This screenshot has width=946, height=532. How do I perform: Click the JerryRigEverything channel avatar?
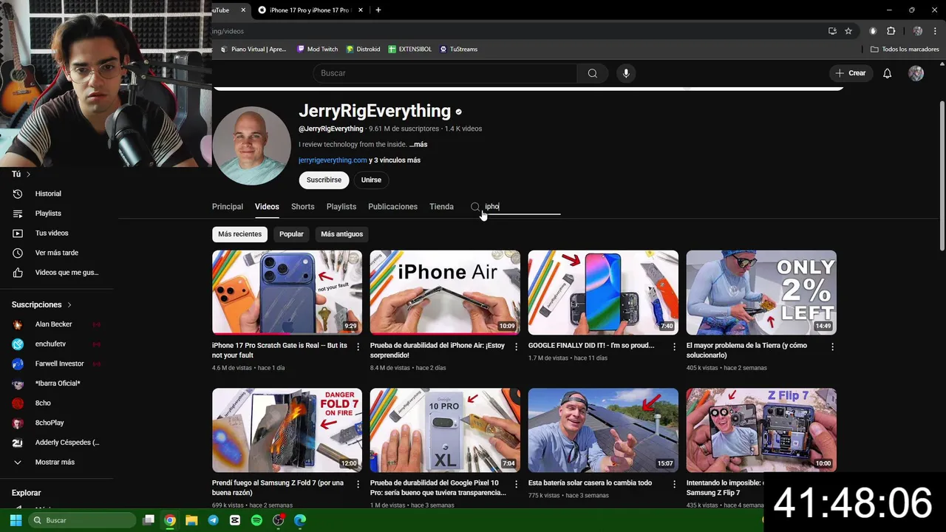pos(251,146)
